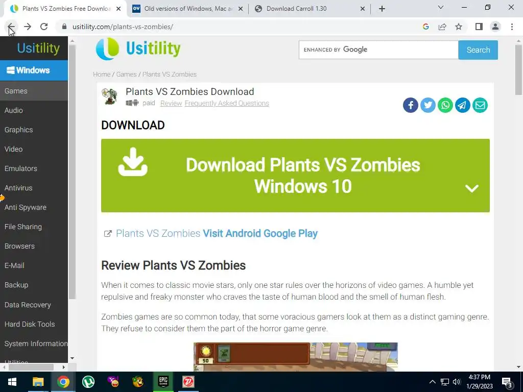
Task: Click the Usitility logo in page header
Action: coord(138,49)
